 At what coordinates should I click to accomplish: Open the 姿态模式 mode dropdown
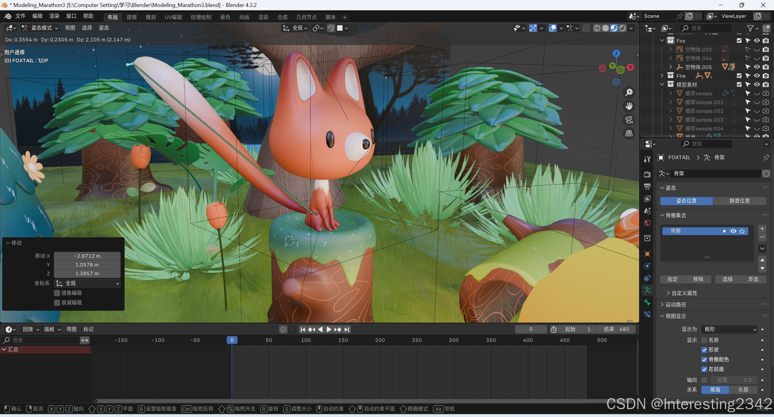pyautogui.click(x=40, y=28)
